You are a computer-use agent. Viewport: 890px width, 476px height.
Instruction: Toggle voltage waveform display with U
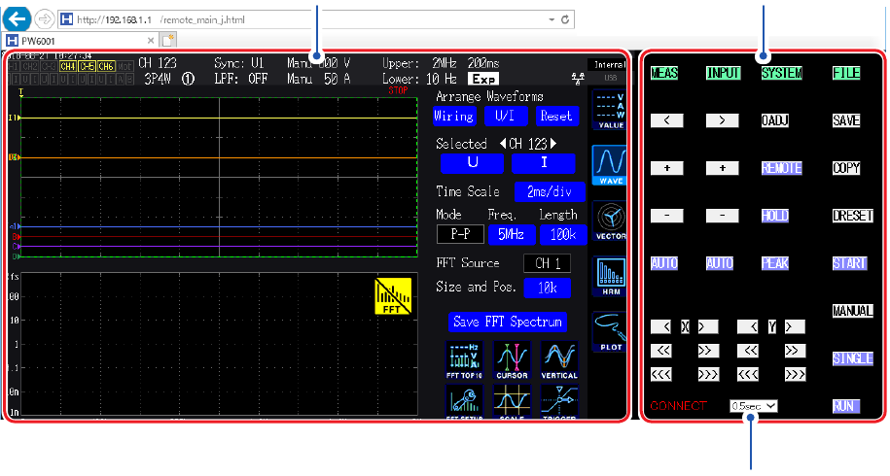coord(473,163)
